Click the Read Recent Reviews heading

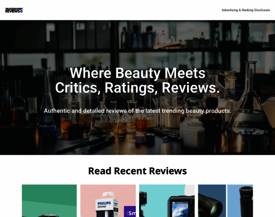click(137, 171)
